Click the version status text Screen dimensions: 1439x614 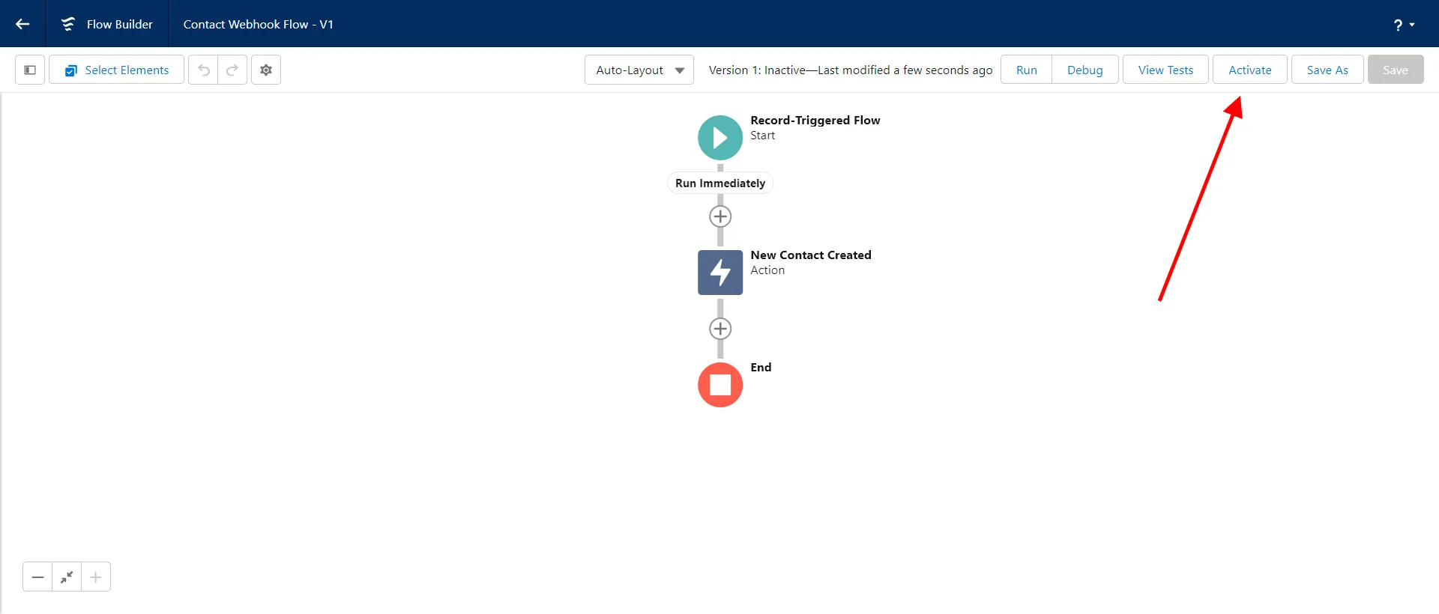[x=851, y=70]
